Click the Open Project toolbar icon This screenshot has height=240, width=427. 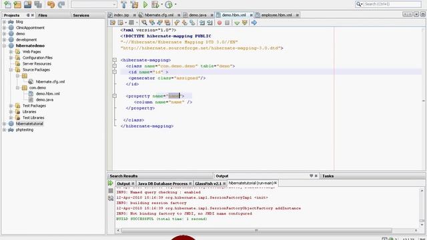27,5
